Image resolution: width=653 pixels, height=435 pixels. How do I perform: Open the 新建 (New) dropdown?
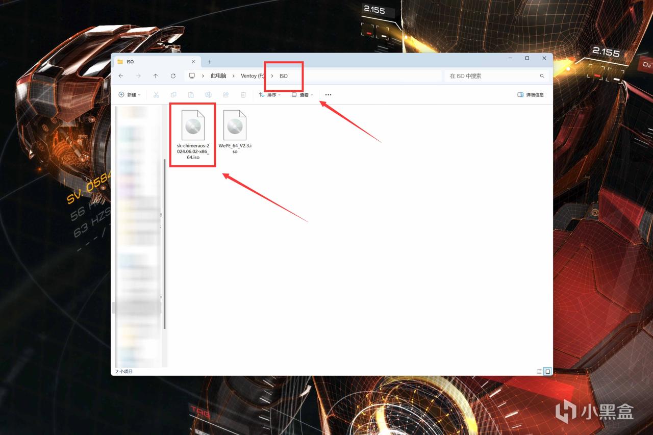coord(130,95)
